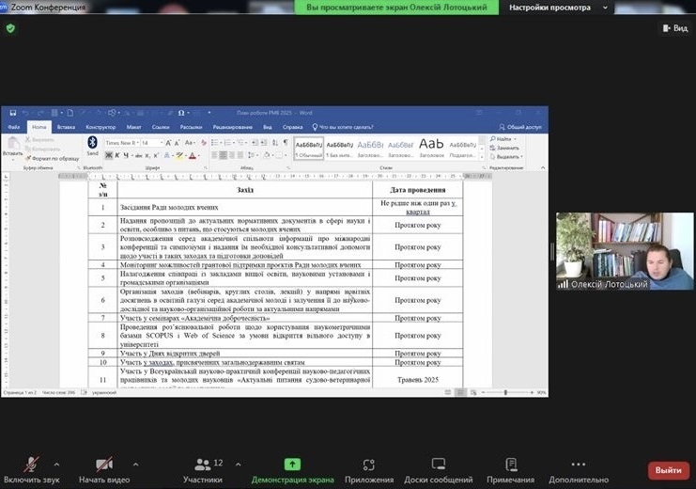This screenshot has height=489, width=696.
Task: Switch to the Вставка ribbon tab
Action: coord(66,126)
